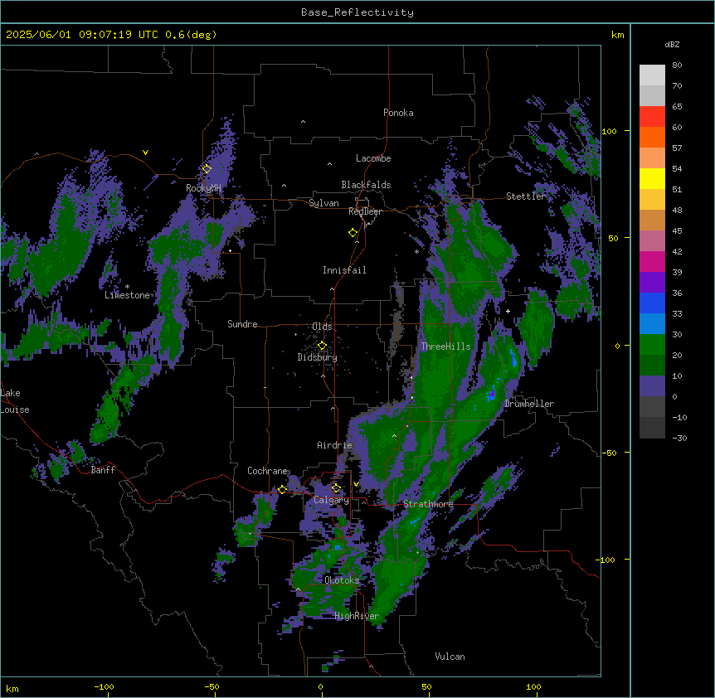
Task: Select the Airdrie label
Action: click(334, 445)
